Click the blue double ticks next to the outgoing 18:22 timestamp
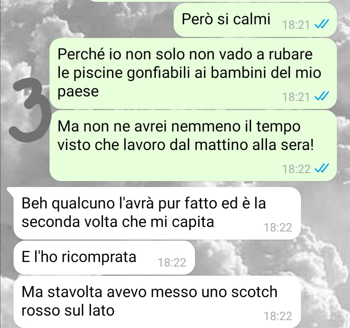 (322, 169)
